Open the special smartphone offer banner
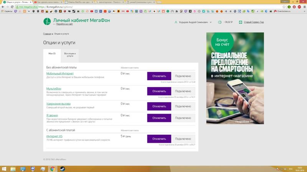Image resolution: width=307 pixels, height=172 pixels. pyautogui.click(x=235, y=78)
